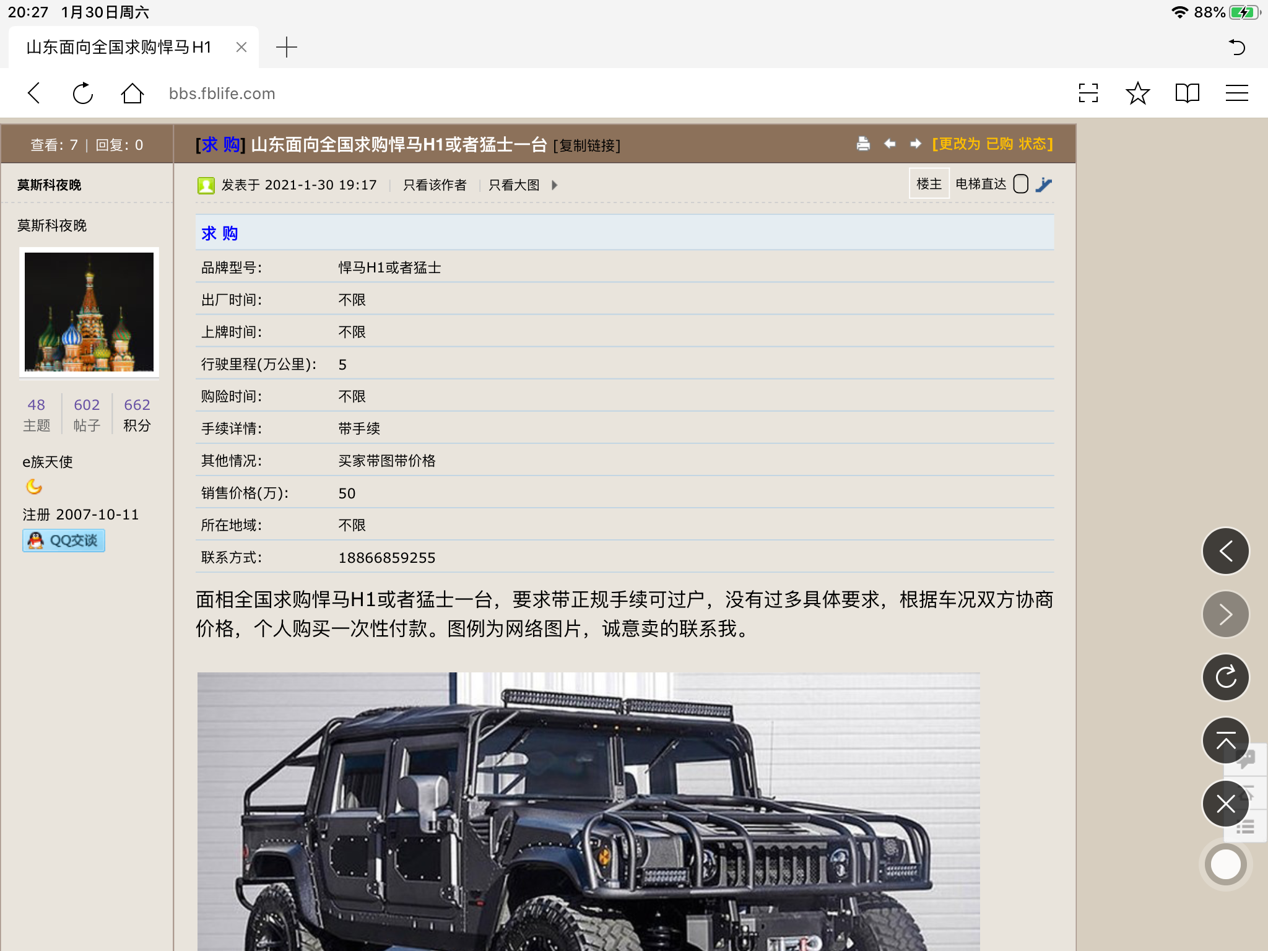Select the phone number 18866859255

point(387,558)
